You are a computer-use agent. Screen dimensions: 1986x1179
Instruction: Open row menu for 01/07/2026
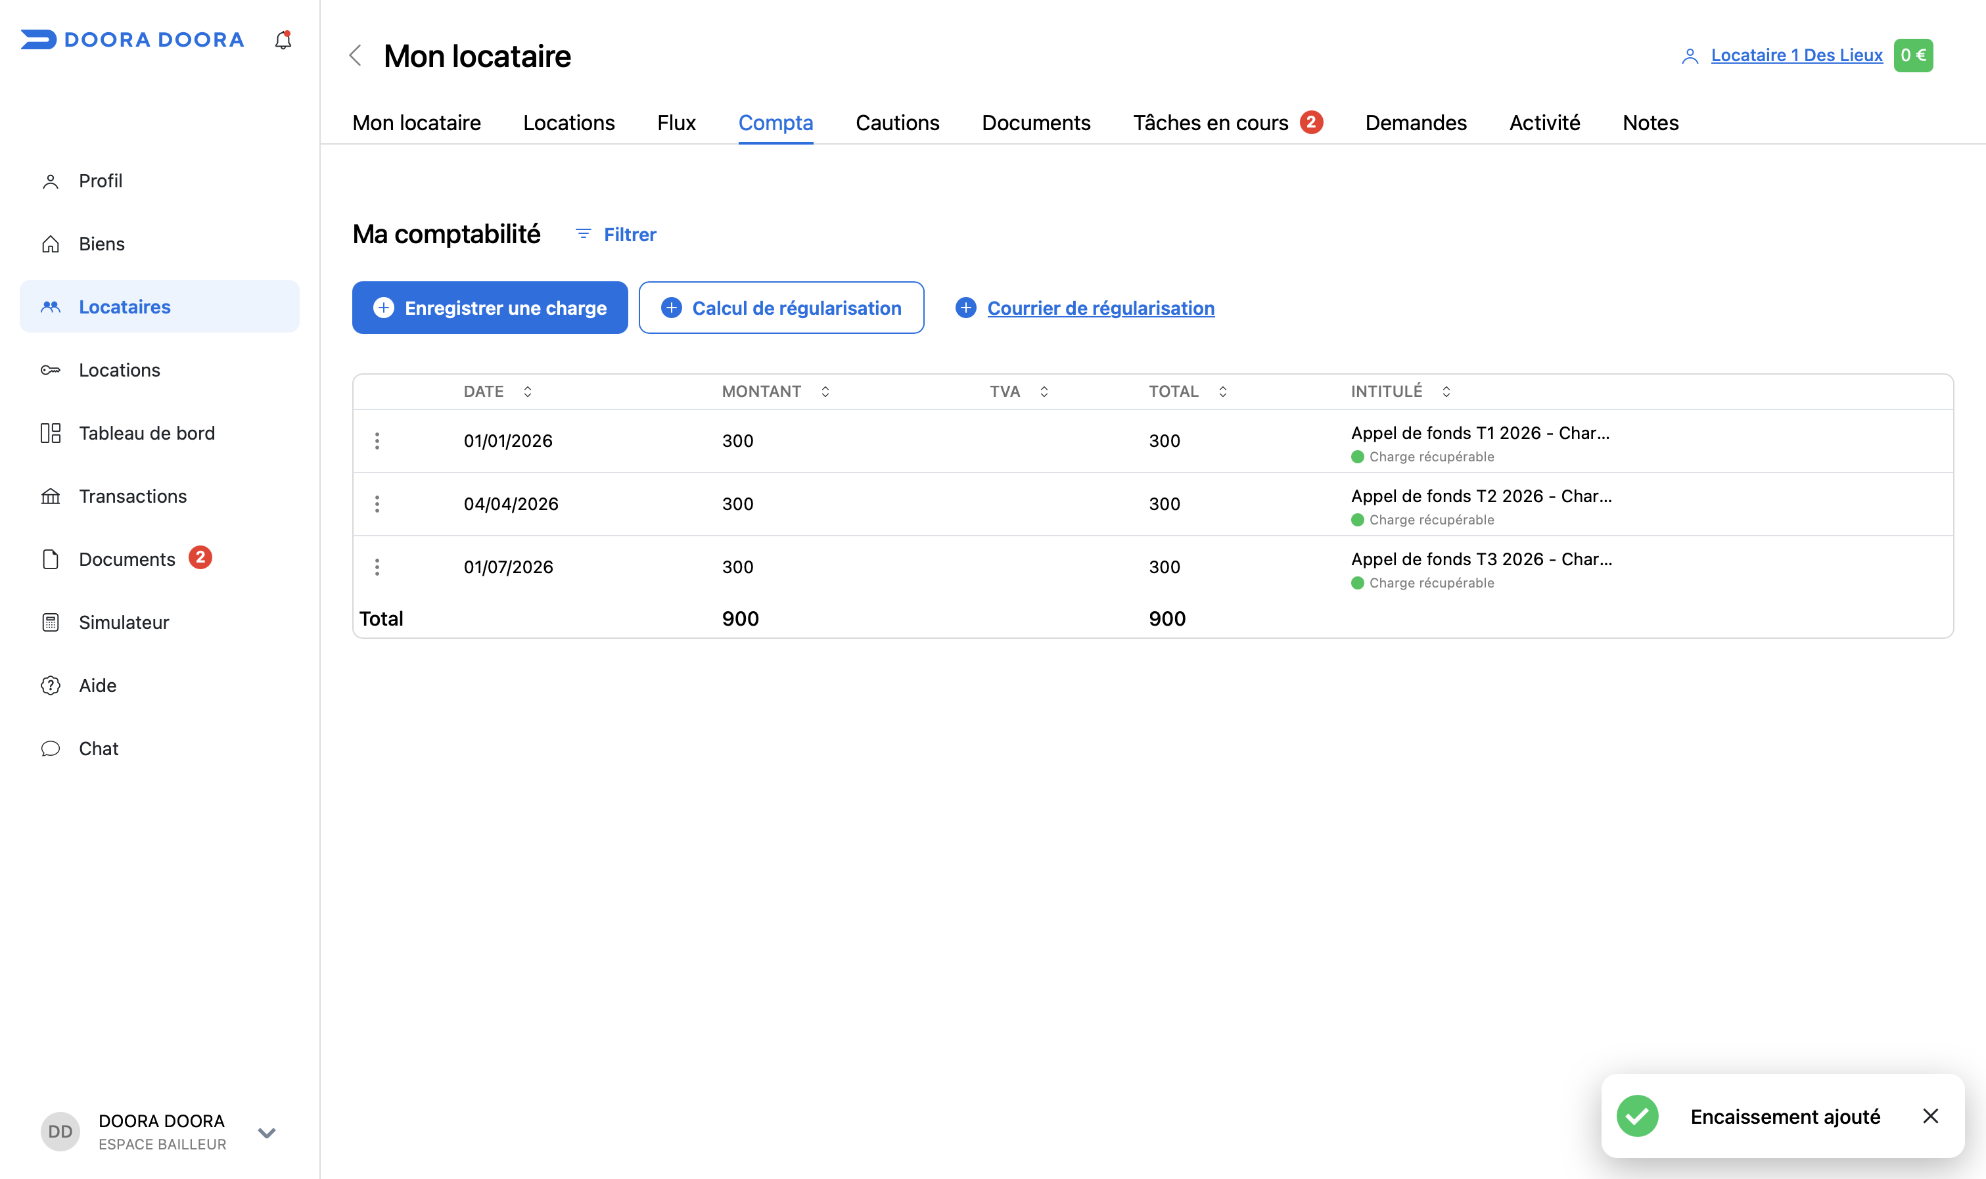point(377,566)
